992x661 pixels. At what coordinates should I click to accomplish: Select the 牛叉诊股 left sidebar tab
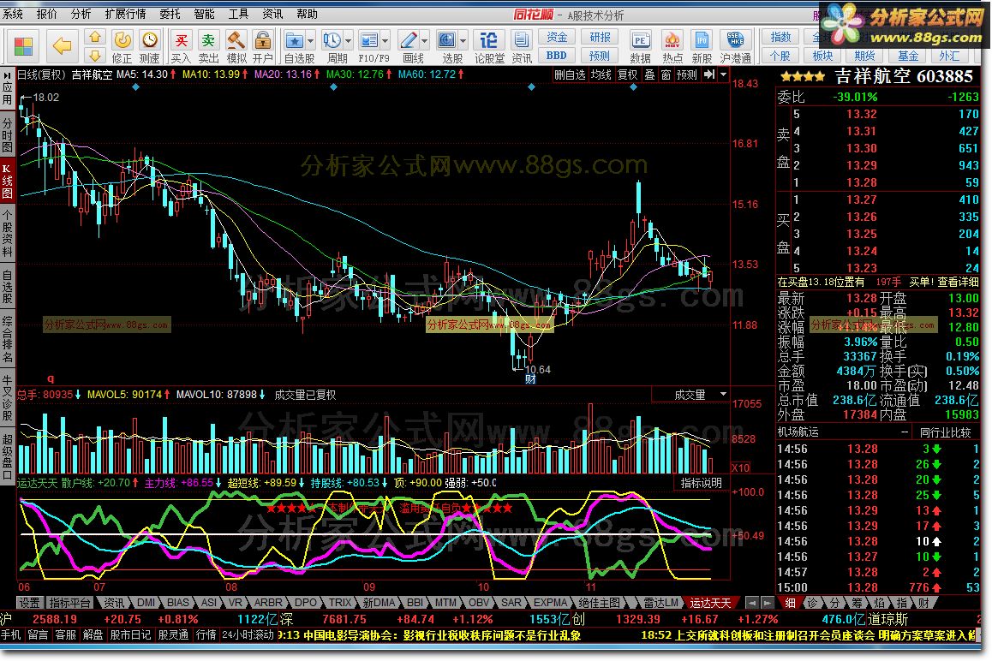[7, 398]
